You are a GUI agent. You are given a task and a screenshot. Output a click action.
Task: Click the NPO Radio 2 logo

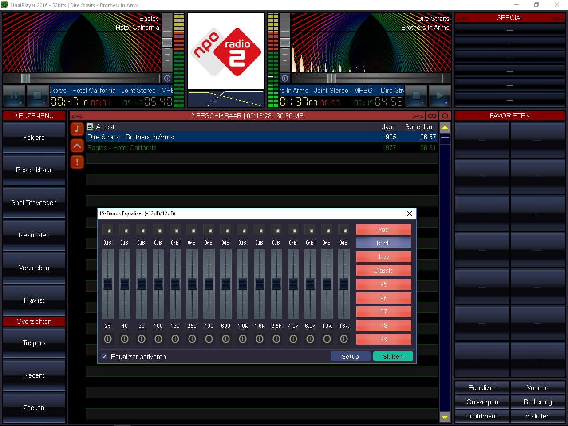pyautogui.click(x=226, y=51)
